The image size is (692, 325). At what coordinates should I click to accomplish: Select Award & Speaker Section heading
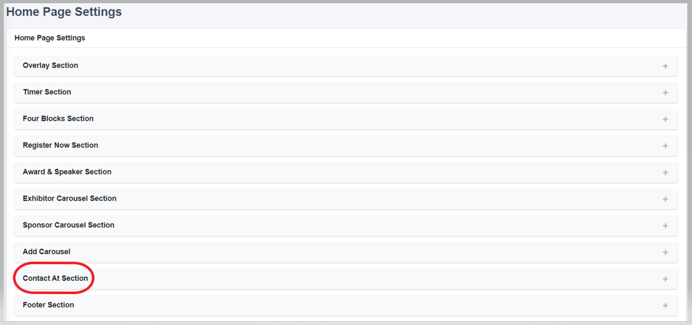click(67, 172)
